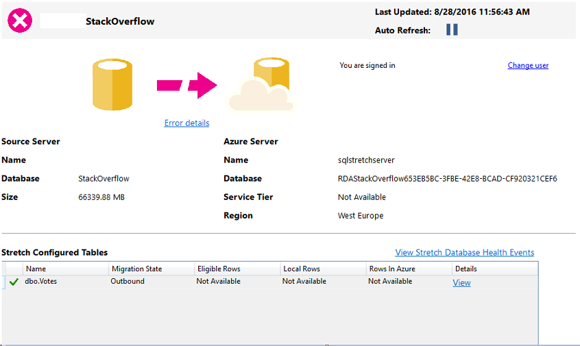Click the StackOverflow database title
Screen dimensions: 580x346
[x=120, y=21]
